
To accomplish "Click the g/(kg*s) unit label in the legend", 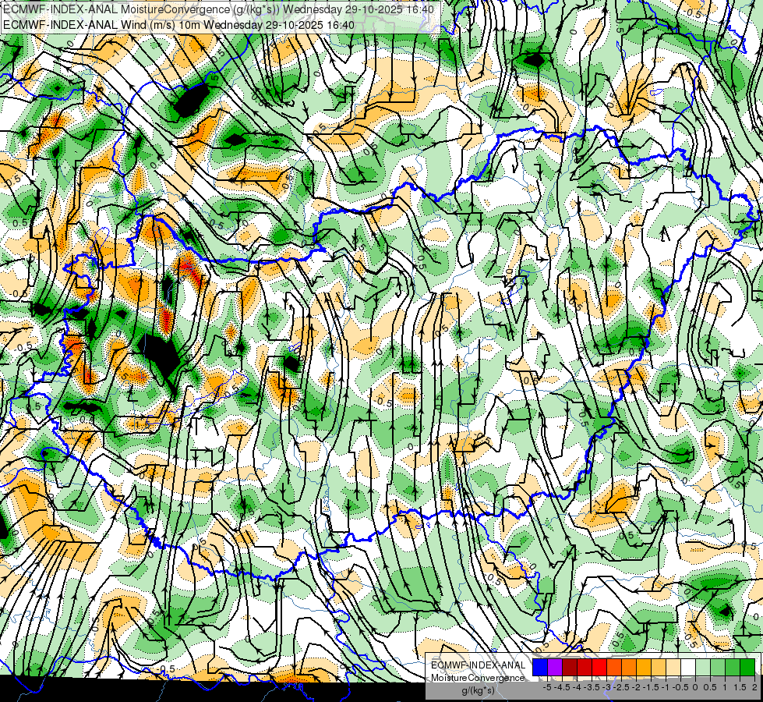I will tap(478, 691).
